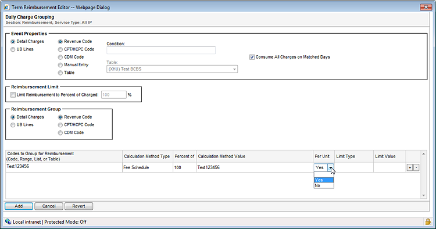The width and height of the screenshot is (436, 229).
Task: Choose CDM Code in Reimbursement Group
Action: click(60, 133)
